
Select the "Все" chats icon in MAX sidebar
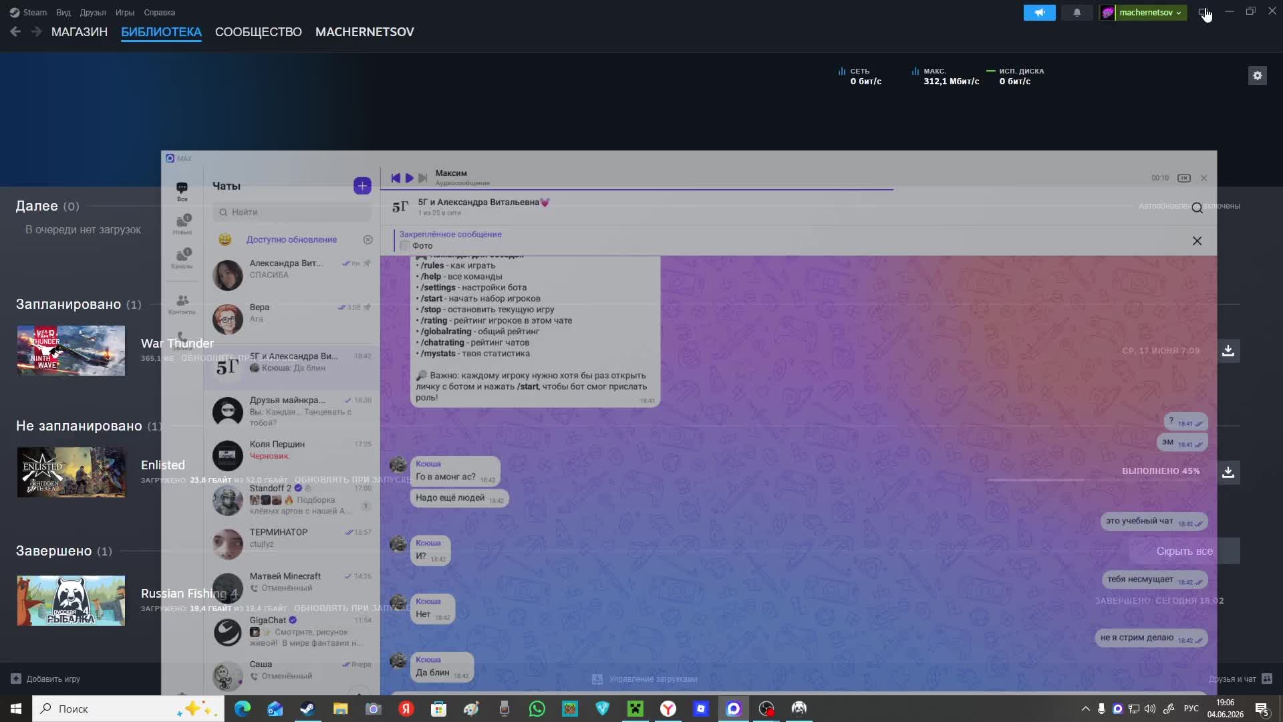182,191
